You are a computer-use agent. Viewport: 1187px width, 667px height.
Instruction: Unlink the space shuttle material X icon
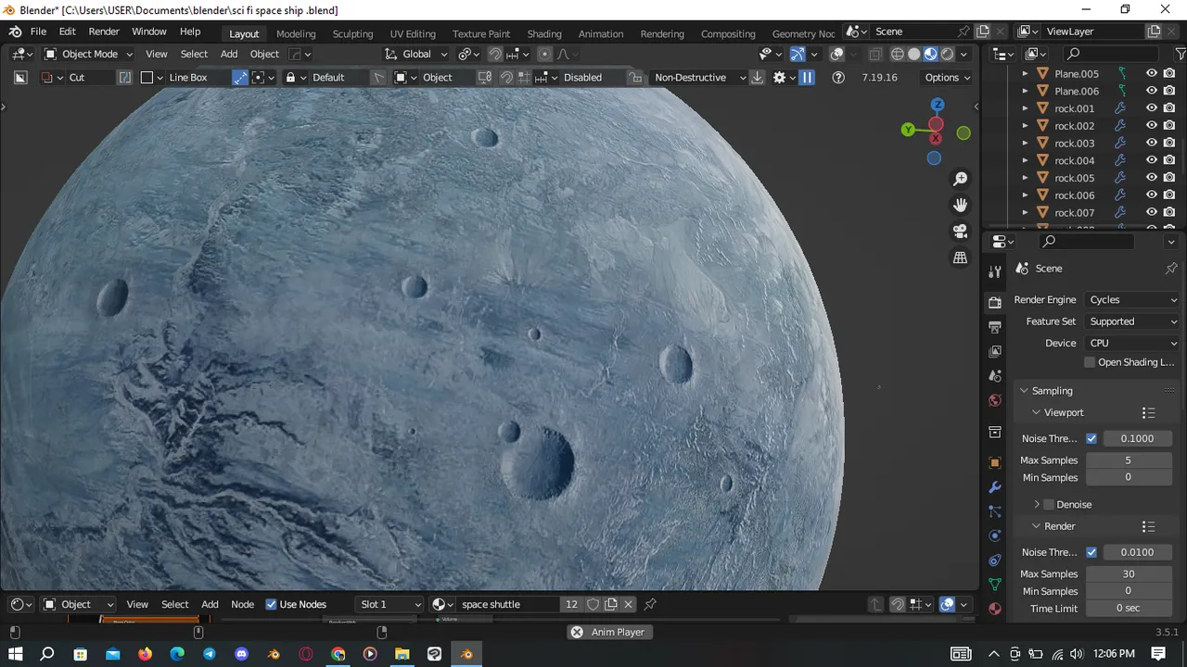(x=628, y=604)
